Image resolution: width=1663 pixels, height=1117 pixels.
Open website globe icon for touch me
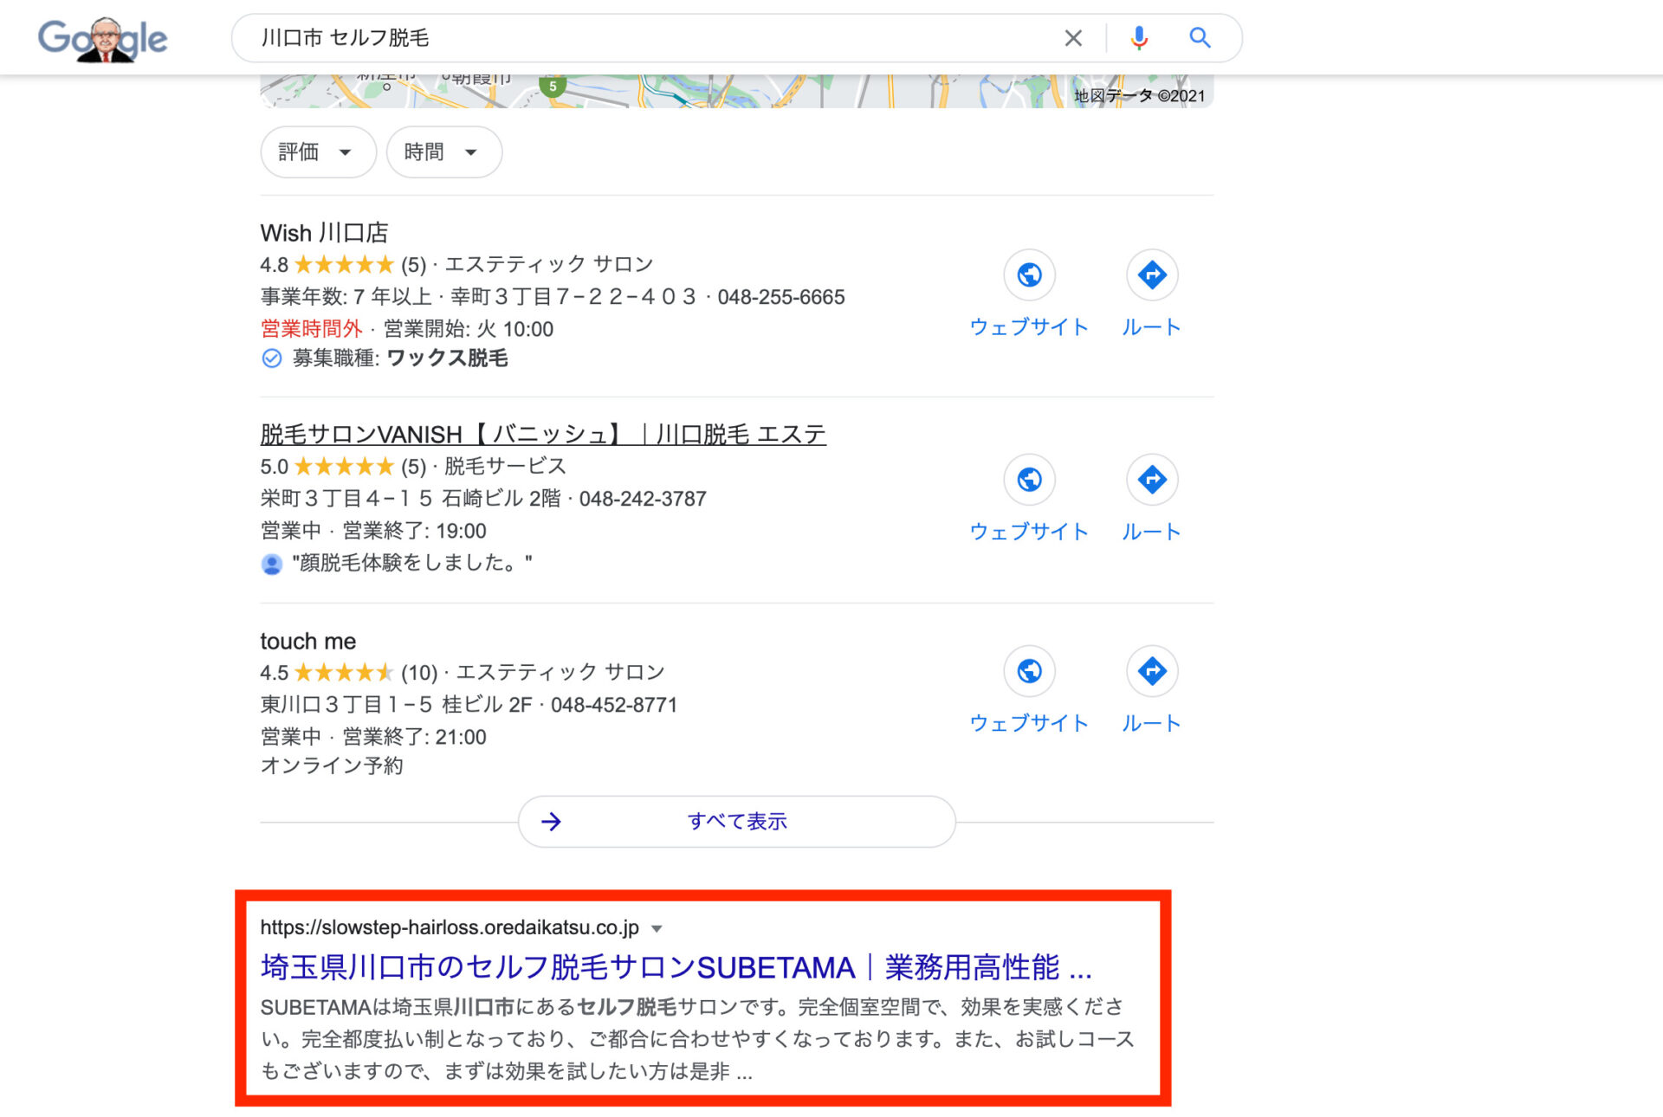(1029, 671)
